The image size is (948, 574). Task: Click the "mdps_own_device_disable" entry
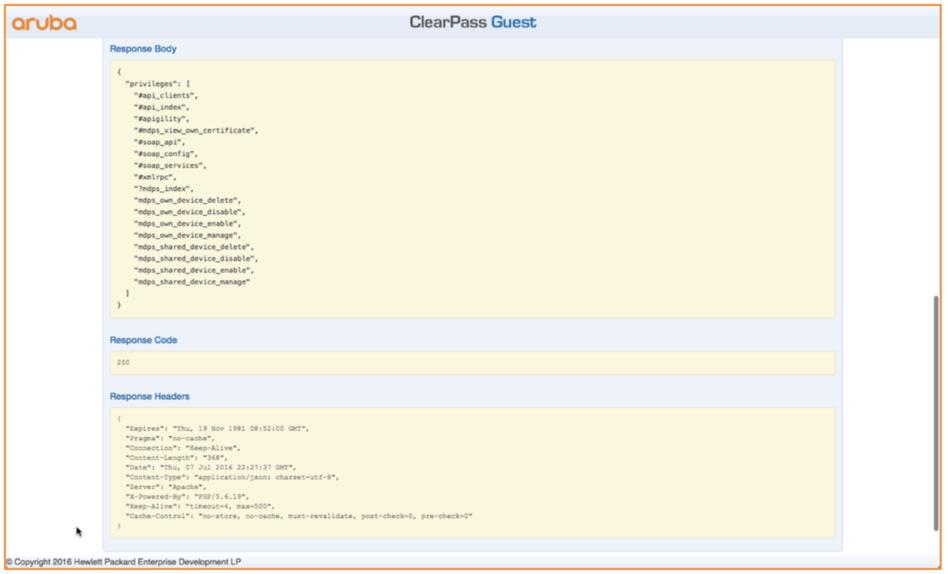point(190,212)
